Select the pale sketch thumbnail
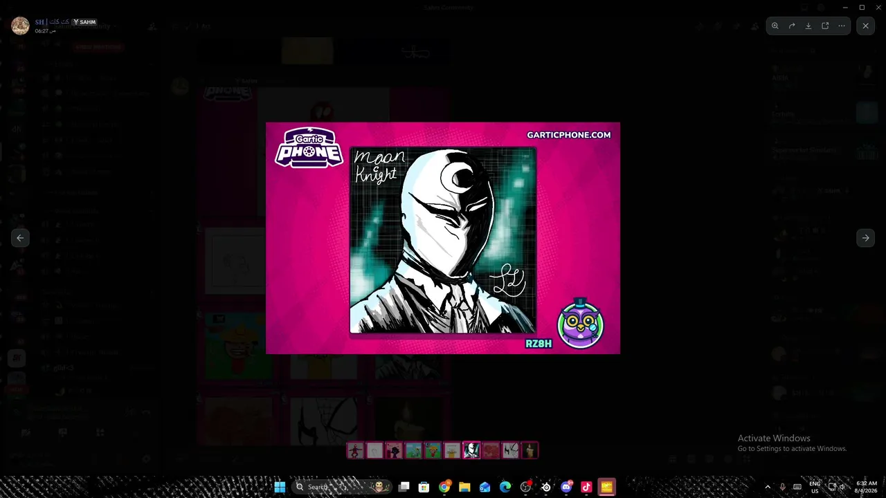886x498 pixels. click(374, 451)
